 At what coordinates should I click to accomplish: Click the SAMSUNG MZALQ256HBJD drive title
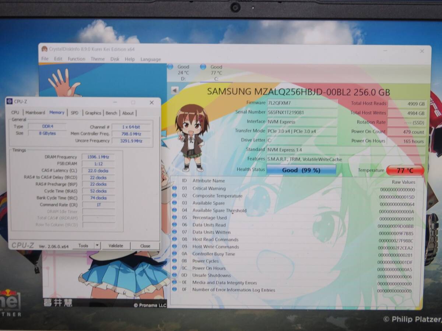298,92
